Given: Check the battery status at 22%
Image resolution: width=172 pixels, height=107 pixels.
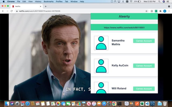Looking at the screenshot, I should point(137,1).
